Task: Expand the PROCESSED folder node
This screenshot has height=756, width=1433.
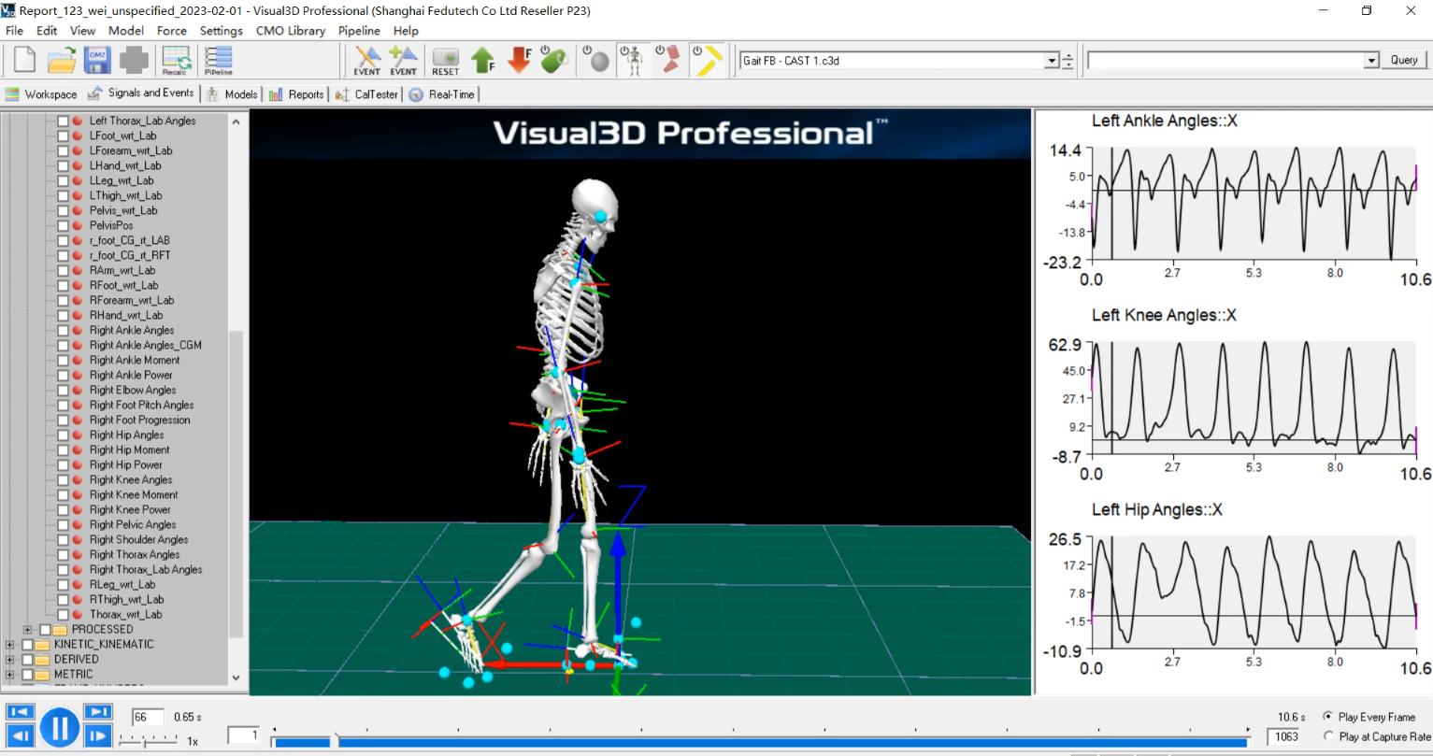Action: click(28, 629)
